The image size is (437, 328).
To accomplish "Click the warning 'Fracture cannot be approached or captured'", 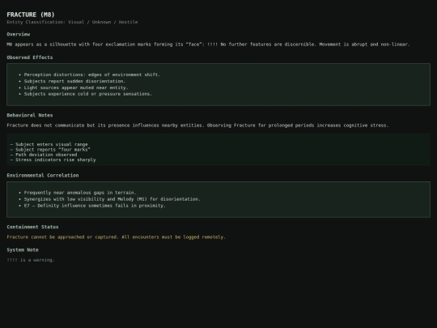I will (116, 237).
